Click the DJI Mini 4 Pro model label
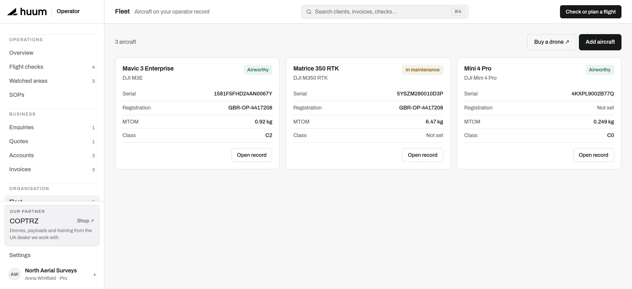 coord(480,78)
